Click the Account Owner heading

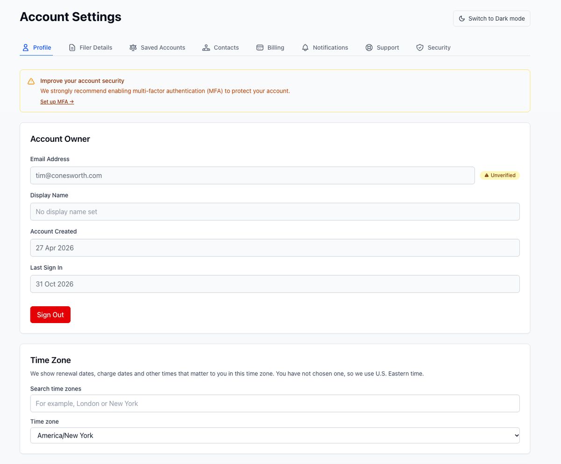point(60,139)
